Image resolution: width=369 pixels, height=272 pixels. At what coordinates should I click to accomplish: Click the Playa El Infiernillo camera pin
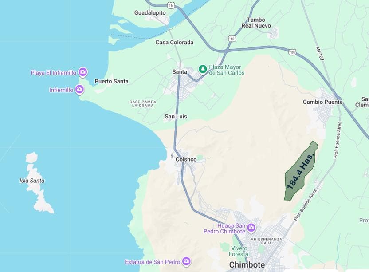coord(83,72)
